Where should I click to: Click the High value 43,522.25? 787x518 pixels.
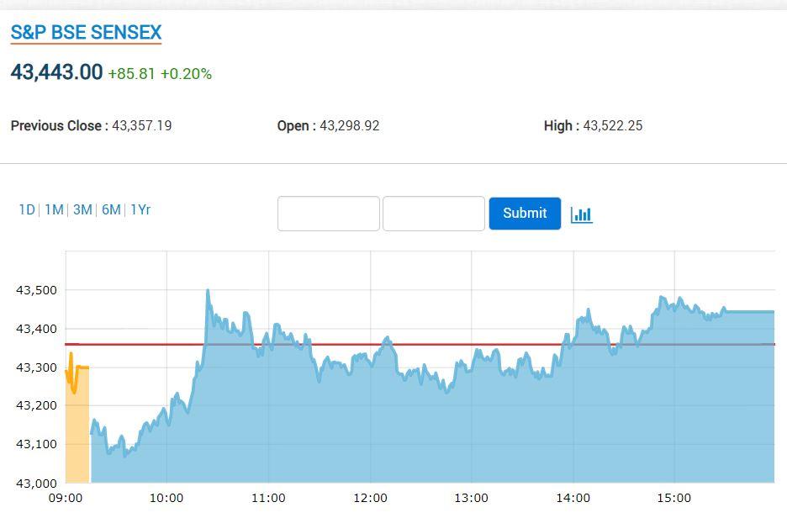tap(612, 125)
